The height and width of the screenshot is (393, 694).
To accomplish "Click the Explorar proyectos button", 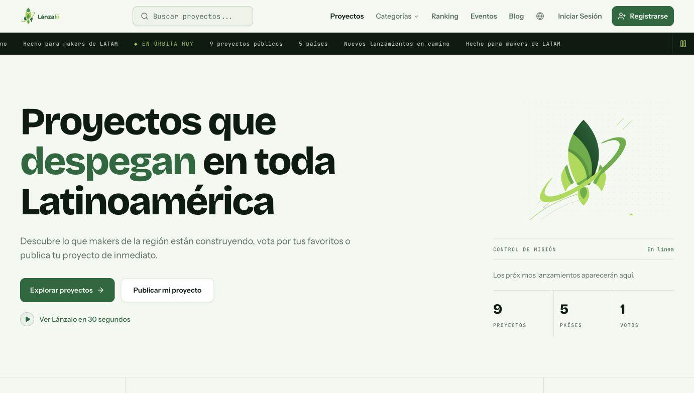I will click(x=67, y=290).
